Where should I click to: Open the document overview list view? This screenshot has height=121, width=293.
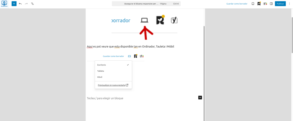[x=32, y=4]
